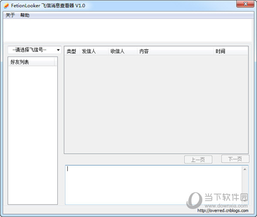Open the 关于 menu

pyautogui.click(x=10, y=15)
